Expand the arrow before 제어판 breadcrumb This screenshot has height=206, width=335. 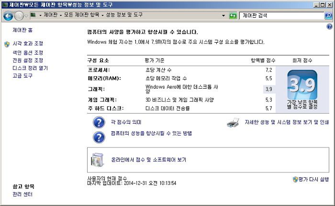click(40, 15)
